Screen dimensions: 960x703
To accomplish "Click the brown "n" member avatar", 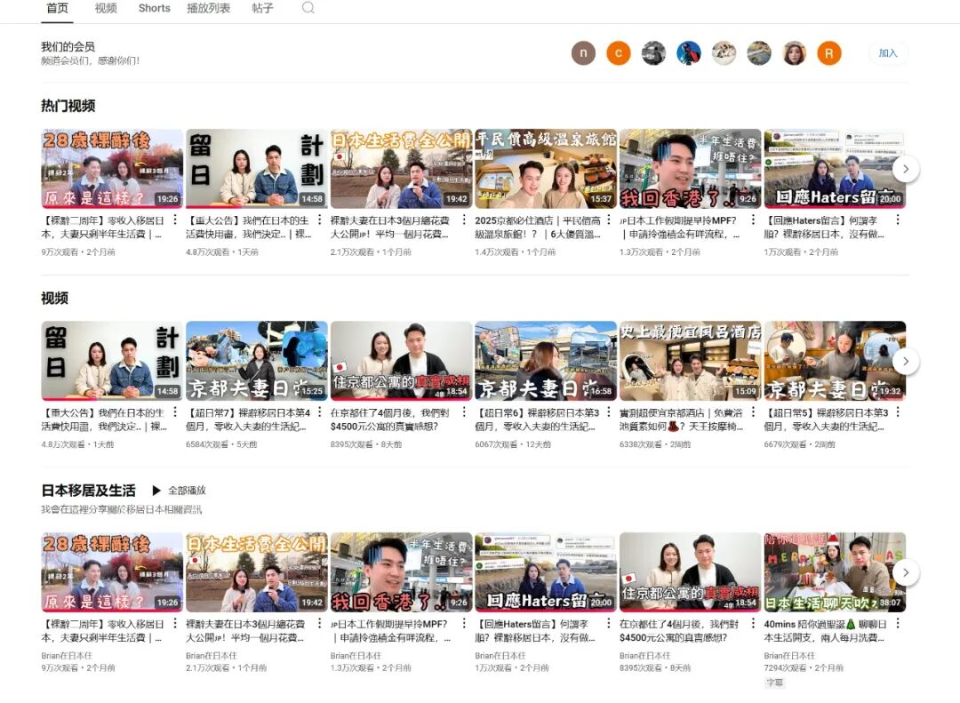I will (x=583, y=53).
